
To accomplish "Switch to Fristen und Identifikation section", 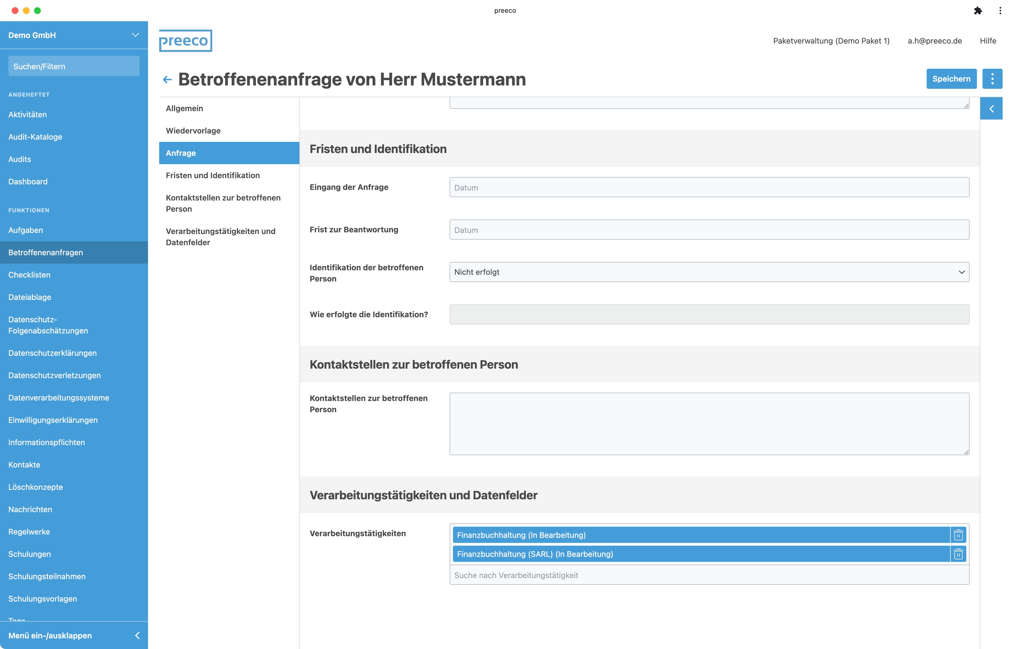I will pyautogui.click(x=213, y=175).
